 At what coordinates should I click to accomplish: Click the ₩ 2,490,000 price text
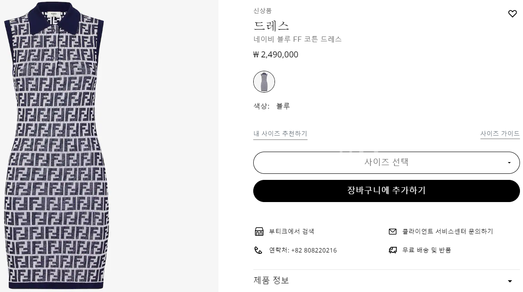pos(276,55)
